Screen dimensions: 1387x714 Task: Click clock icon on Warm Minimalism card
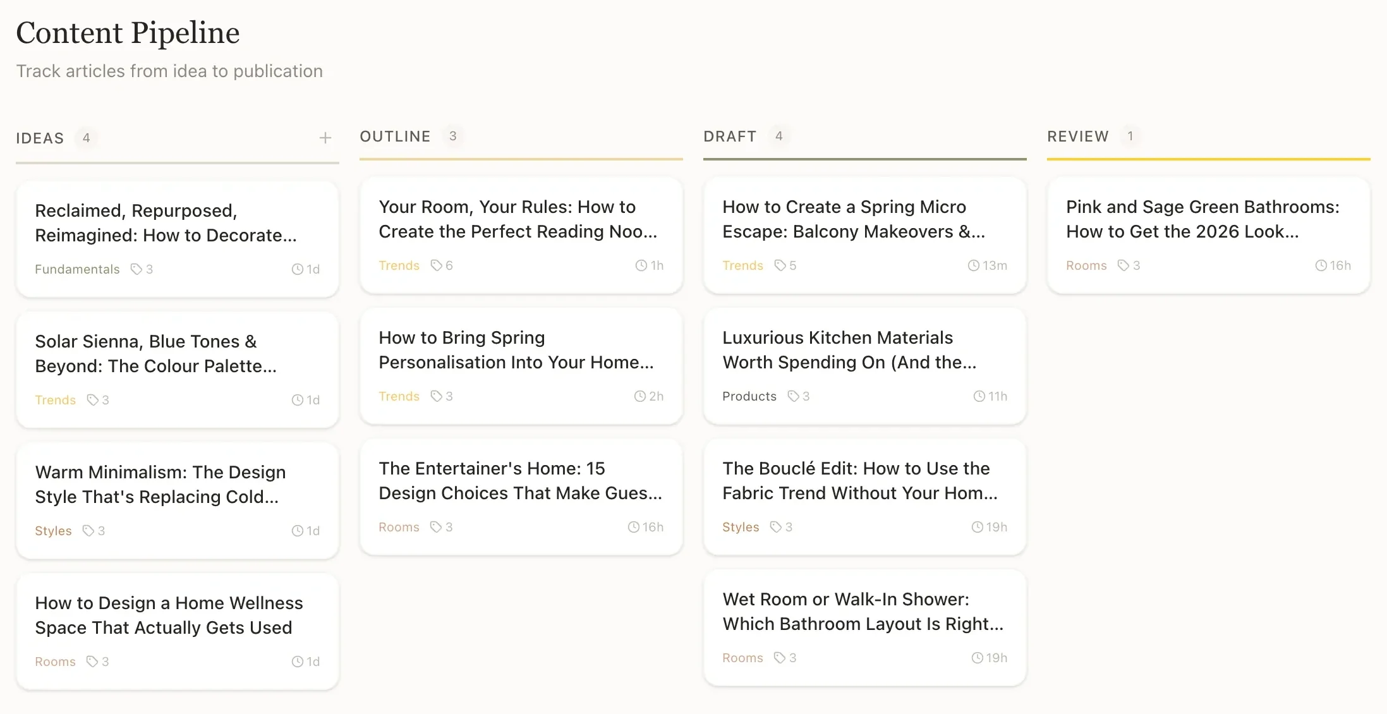coord(298,531)
